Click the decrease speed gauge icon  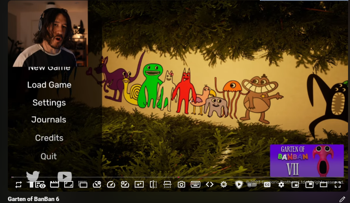click(x=97, y=185)
